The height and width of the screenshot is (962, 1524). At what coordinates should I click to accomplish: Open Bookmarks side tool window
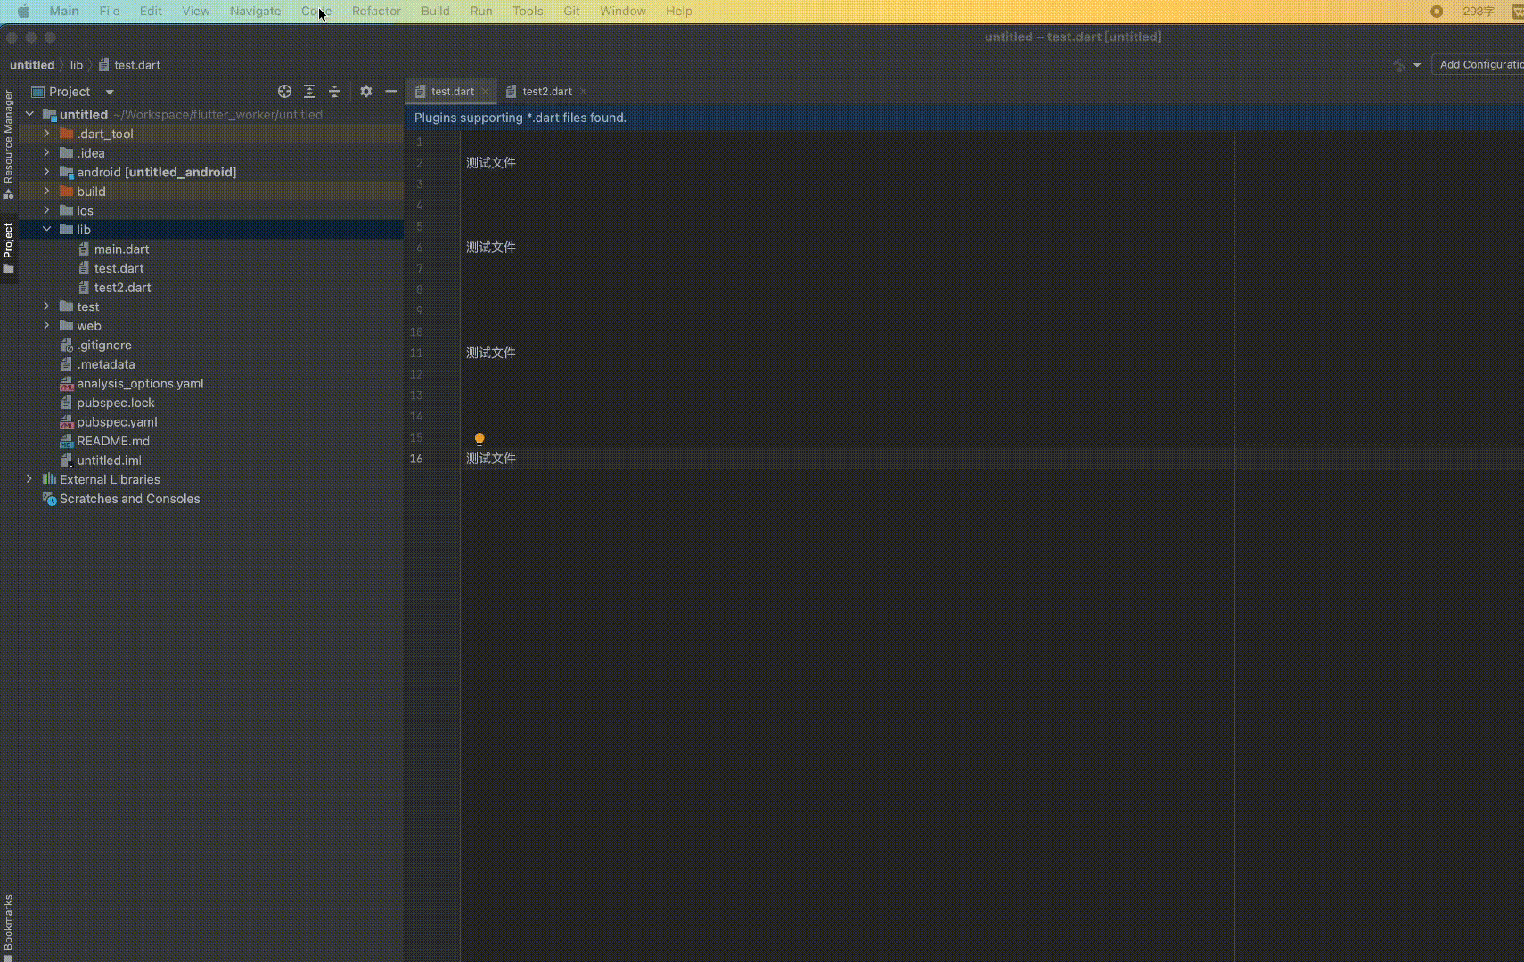9,926
